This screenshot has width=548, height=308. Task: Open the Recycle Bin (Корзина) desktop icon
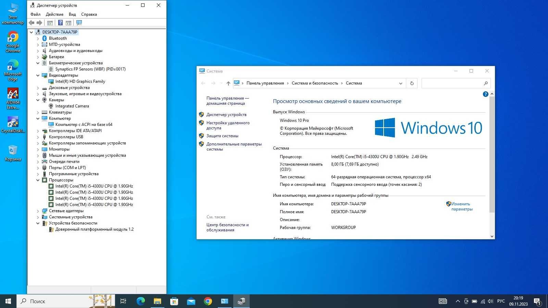(x=13, y=153)
